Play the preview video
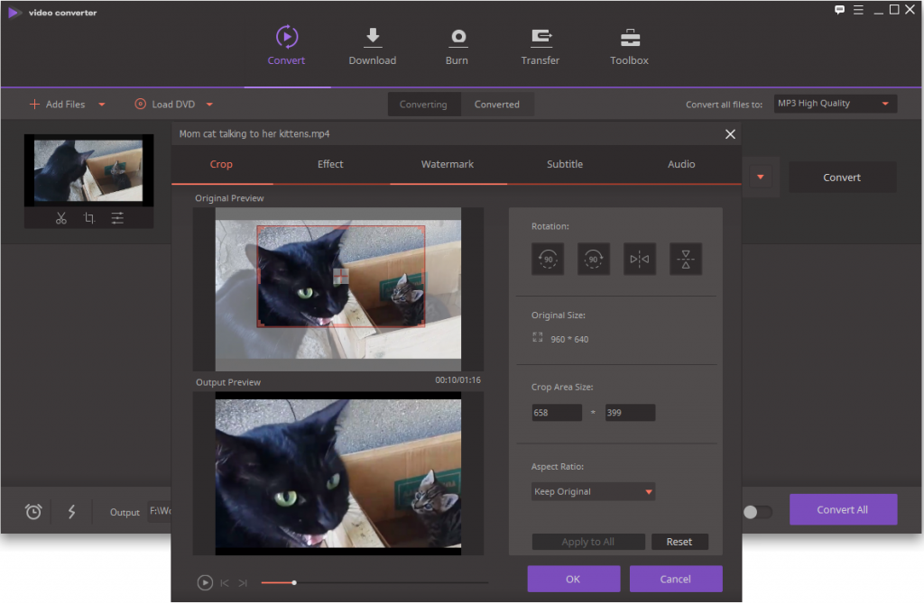The width and height of the screenshot is (924, 603). (x=205, y=583)
